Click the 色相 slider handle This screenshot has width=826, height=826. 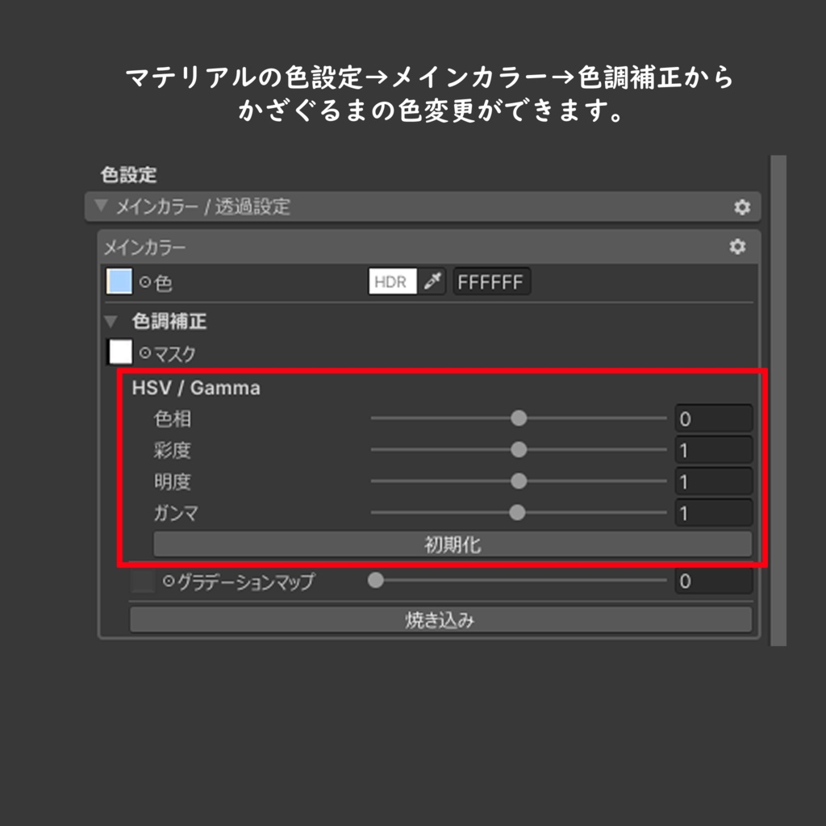pyautogui.click(x=519, y=418)
